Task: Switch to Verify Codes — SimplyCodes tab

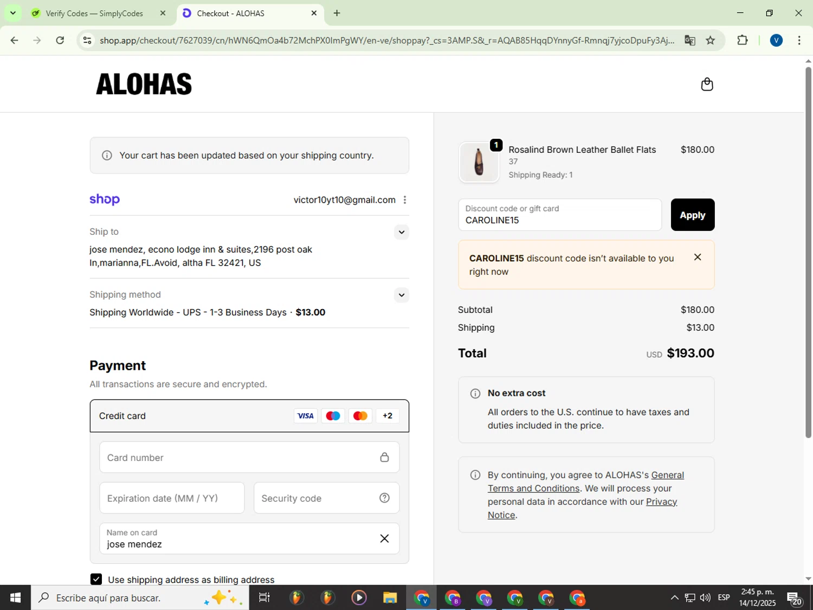Action: tap(94, 13)
